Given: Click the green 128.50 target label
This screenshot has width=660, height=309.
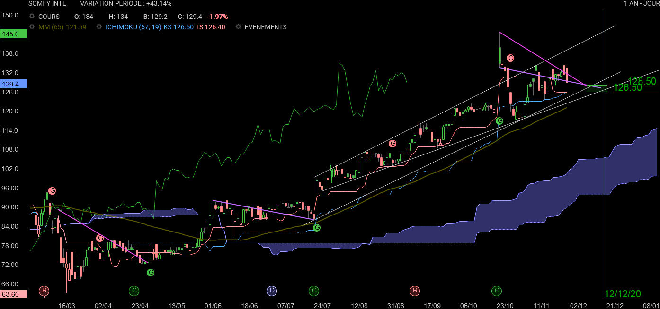Looking at the screenshot, I should pos(642,81).
